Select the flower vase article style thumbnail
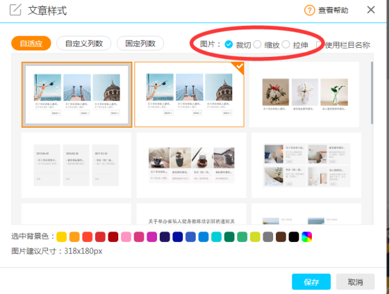Image resolution: width=390 pixels, height=294 pixels. tap(304, 95)
